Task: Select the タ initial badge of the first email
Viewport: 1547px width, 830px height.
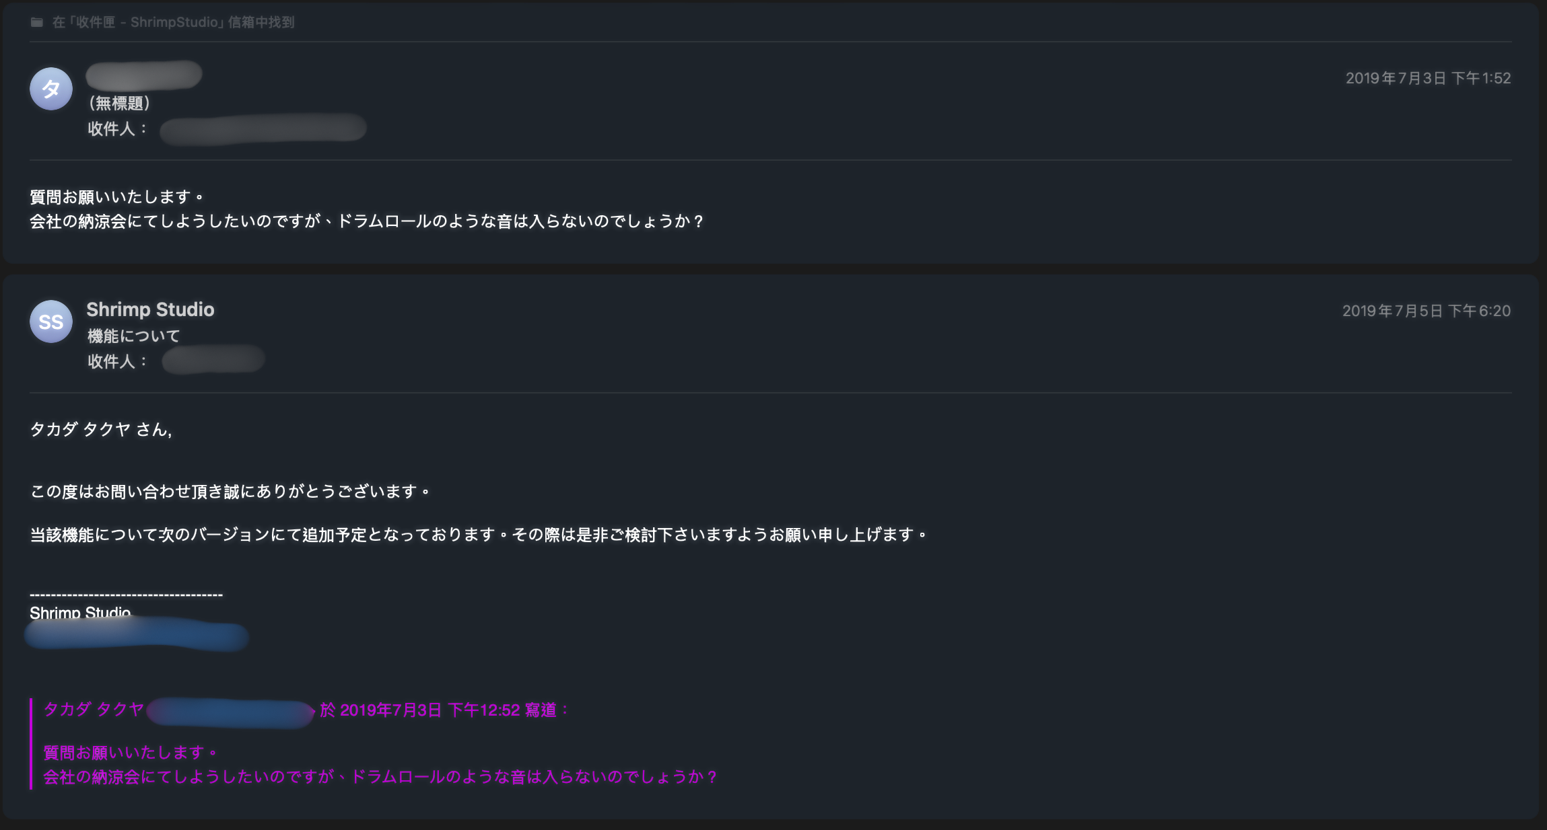Action: [50, 88]
